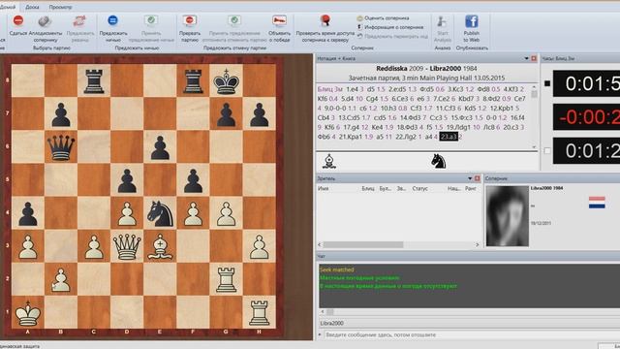The width and height of the screenshot is (620, 349).
Task: Close the Зритель spectator panel
Action: tap(478, 178)
